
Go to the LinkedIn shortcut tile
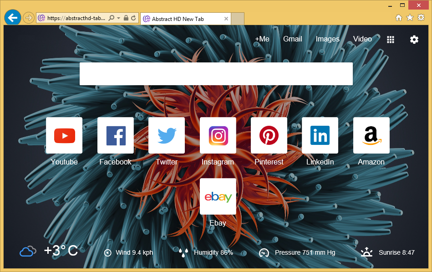[x=320, y=135]
